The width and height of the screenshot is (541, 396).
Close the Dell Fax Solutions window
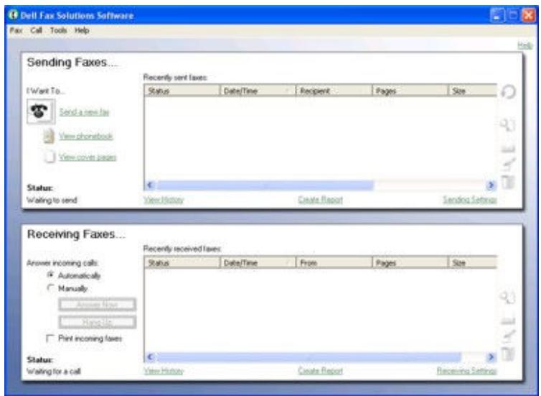click(528, 15)
